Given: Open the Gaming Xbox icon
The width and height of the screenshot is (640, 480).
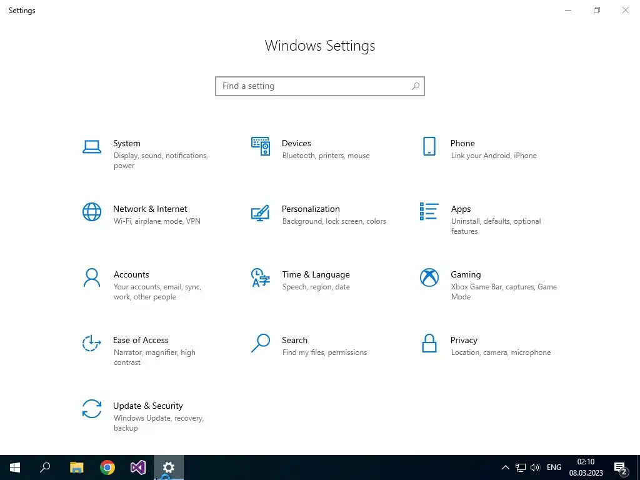Looking at the screenshot, I should pos(429,277).
